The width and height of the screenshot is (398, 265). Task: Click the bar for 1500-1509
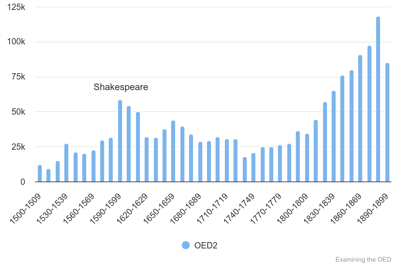pyautogui.click(x=40, y=174)
